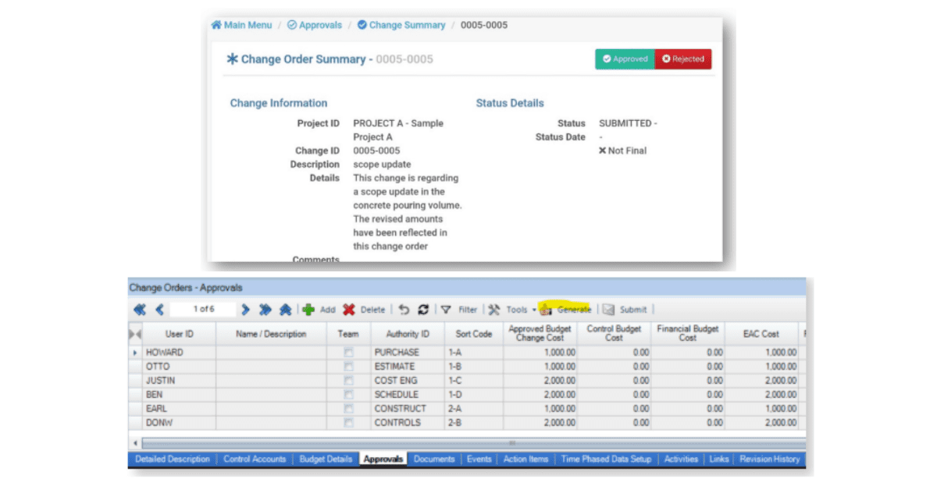Screen dimensions: 937x489
Task: Sort by User ID column header
Action: pyautogui.click(x=179, y=334)
